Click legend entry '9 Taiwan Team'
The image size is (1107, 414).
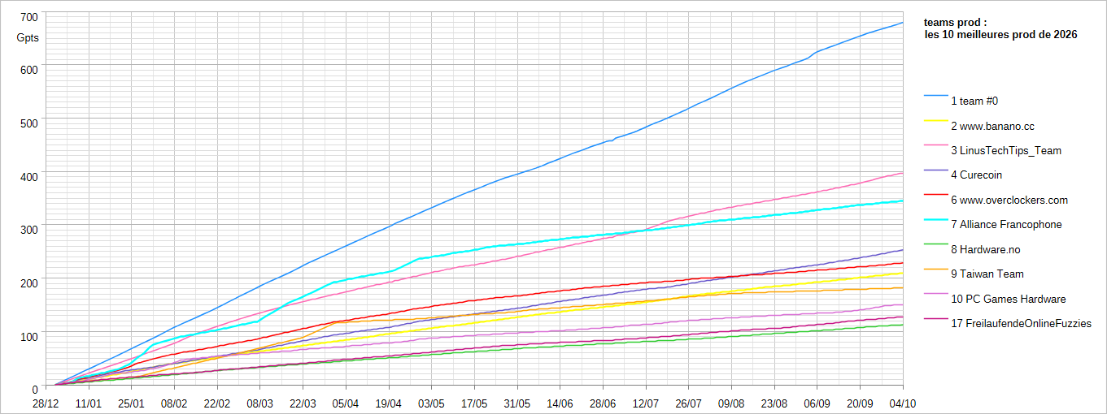click(x=987, y=274)
